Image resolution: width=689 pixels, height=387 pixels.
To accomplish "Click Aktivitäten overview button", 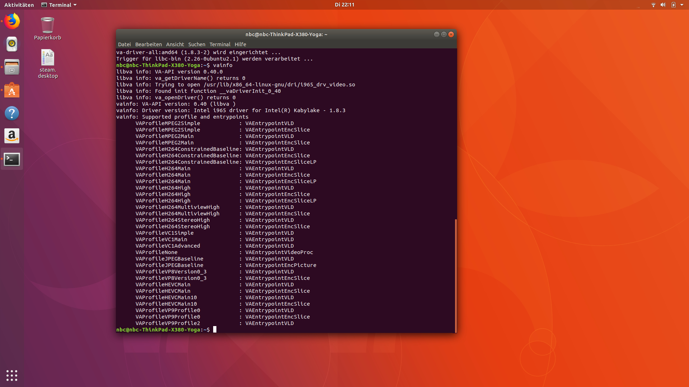I will coord(19,5).
